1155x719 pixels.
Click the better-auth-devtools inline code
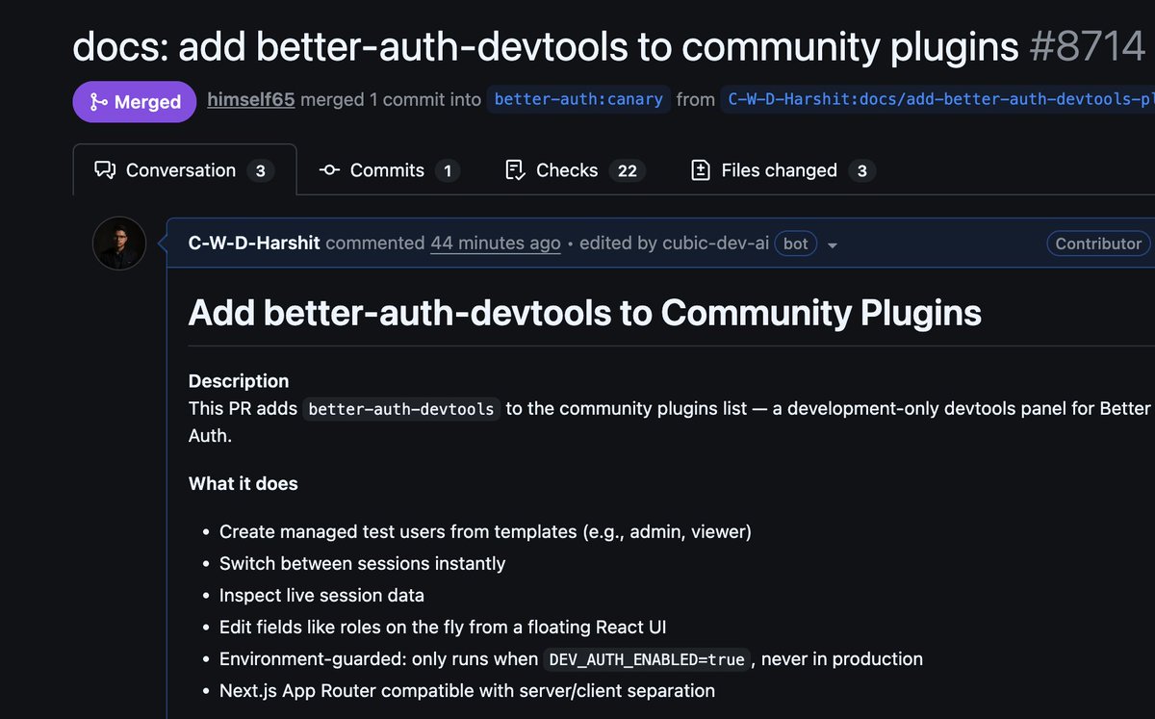tap(401, 409)
